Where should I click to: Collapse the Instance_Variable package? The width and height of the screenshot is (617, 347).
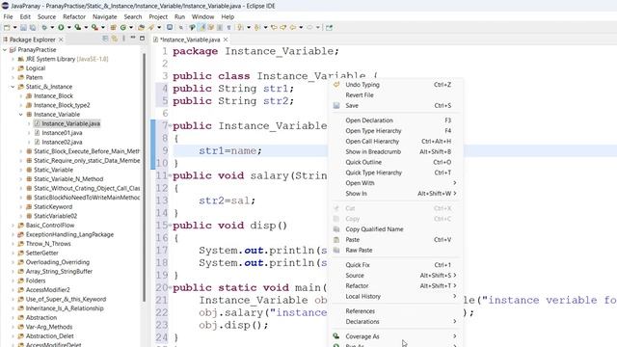click(x=21, y=115)
